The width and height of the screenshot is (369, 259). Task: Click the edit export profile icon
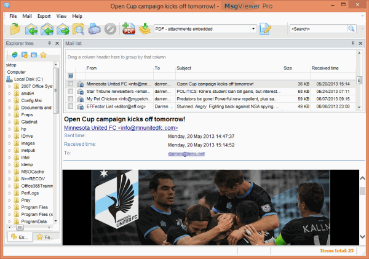click(x=266, y=29)
